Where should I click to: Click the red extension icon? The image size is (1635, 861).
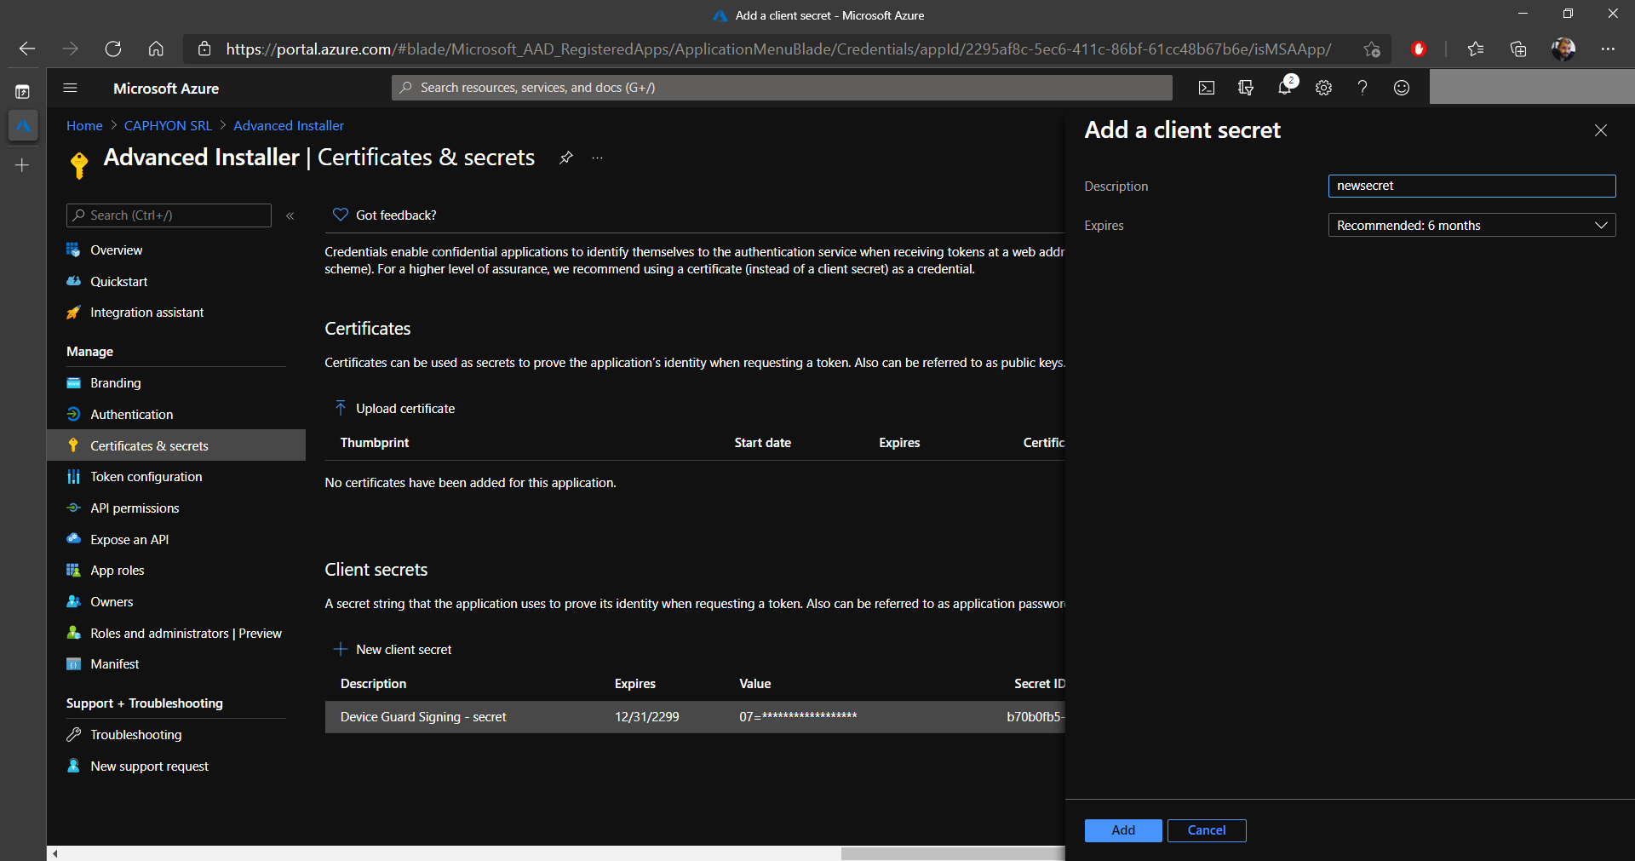1419,49
